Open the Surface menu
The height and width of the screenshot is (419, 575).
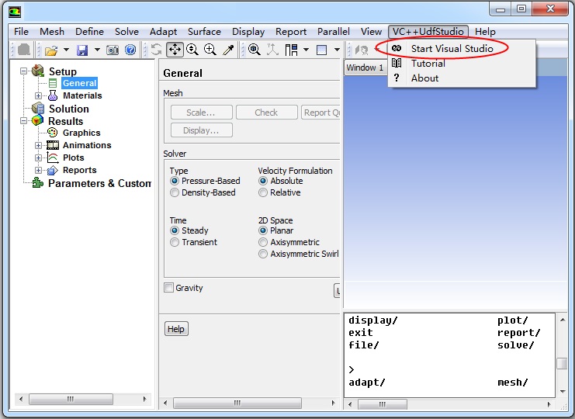204,32
